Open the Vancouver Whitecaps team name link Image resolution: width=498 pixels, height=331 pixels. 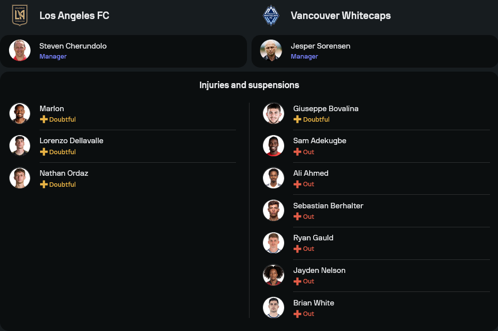pyautogui.click(x=341, y=16)
